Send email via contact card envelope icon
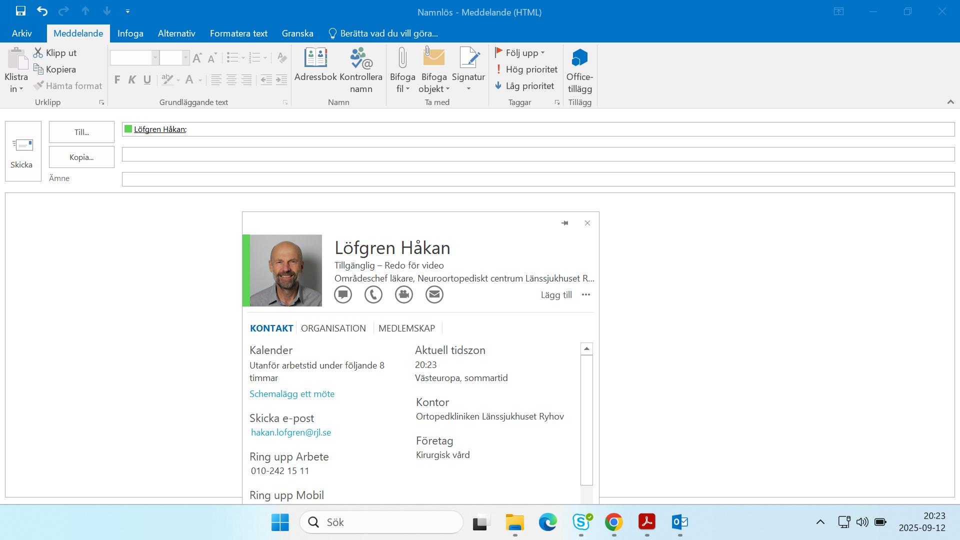Screen dimensions: 960x540 tap(434, 294)
